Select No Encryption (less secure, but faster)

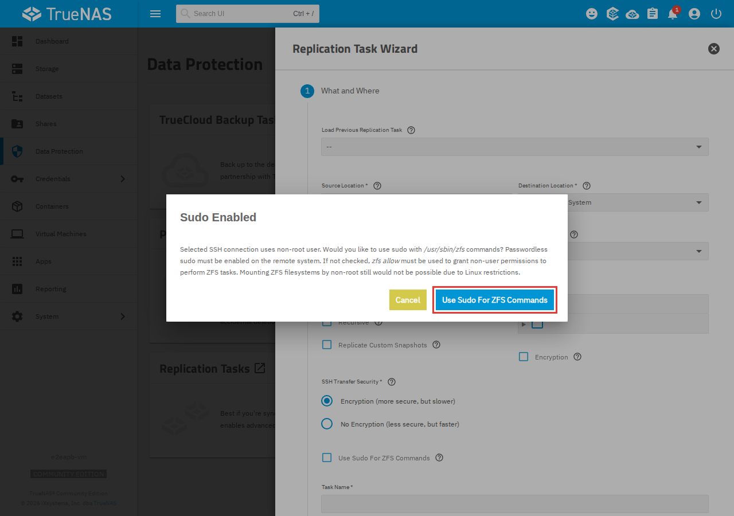click(x=327, y=424)
